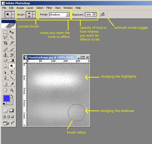Toggle airbrush mode in options bar

click(x=103, y=15)
